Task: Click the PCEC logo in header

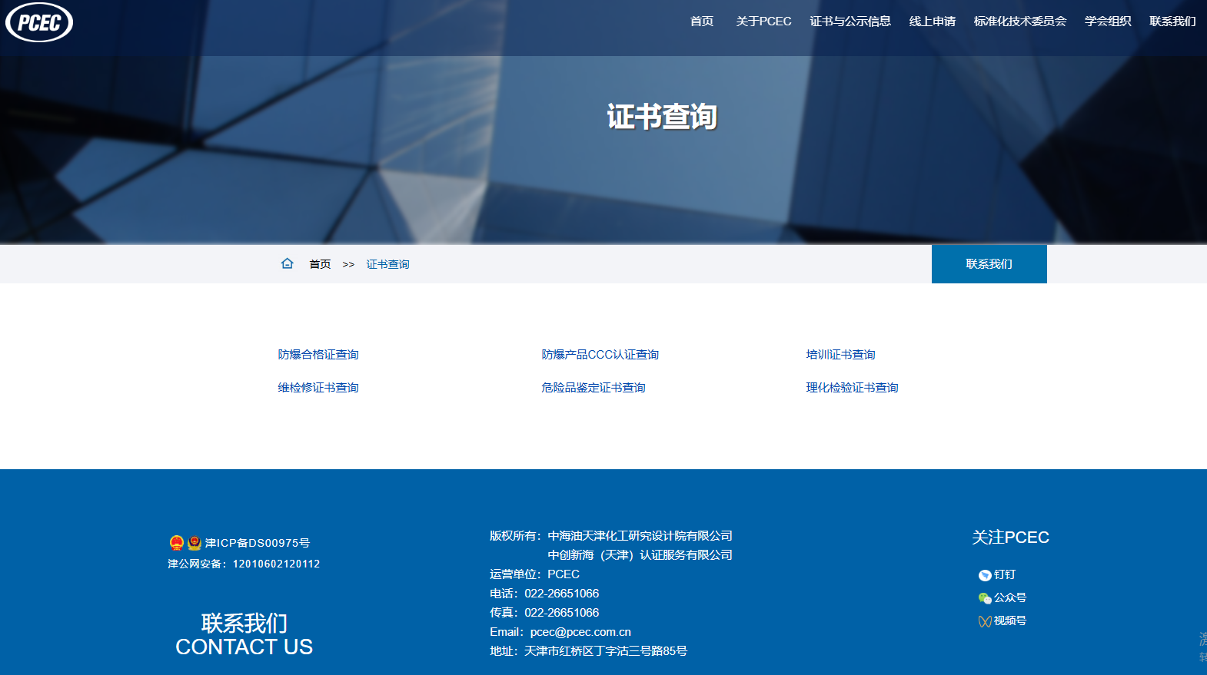Action: (x=39, y=22)
